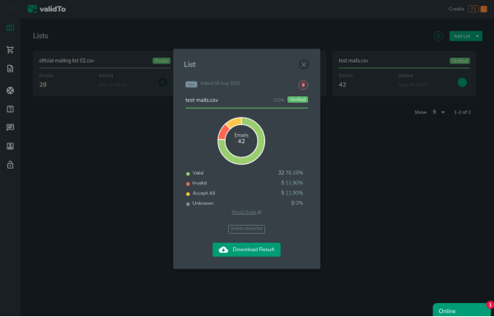Close the List dialog
494x317 pixels.
coord(304,64)
